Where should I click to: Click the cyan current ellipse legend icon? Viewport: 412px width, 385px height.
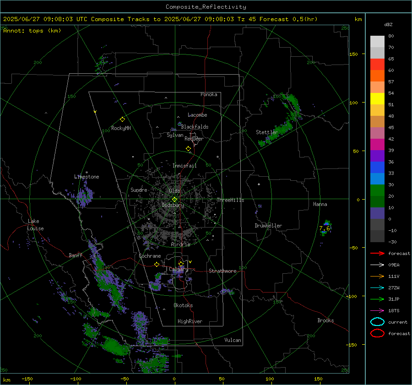pos(377,322)
